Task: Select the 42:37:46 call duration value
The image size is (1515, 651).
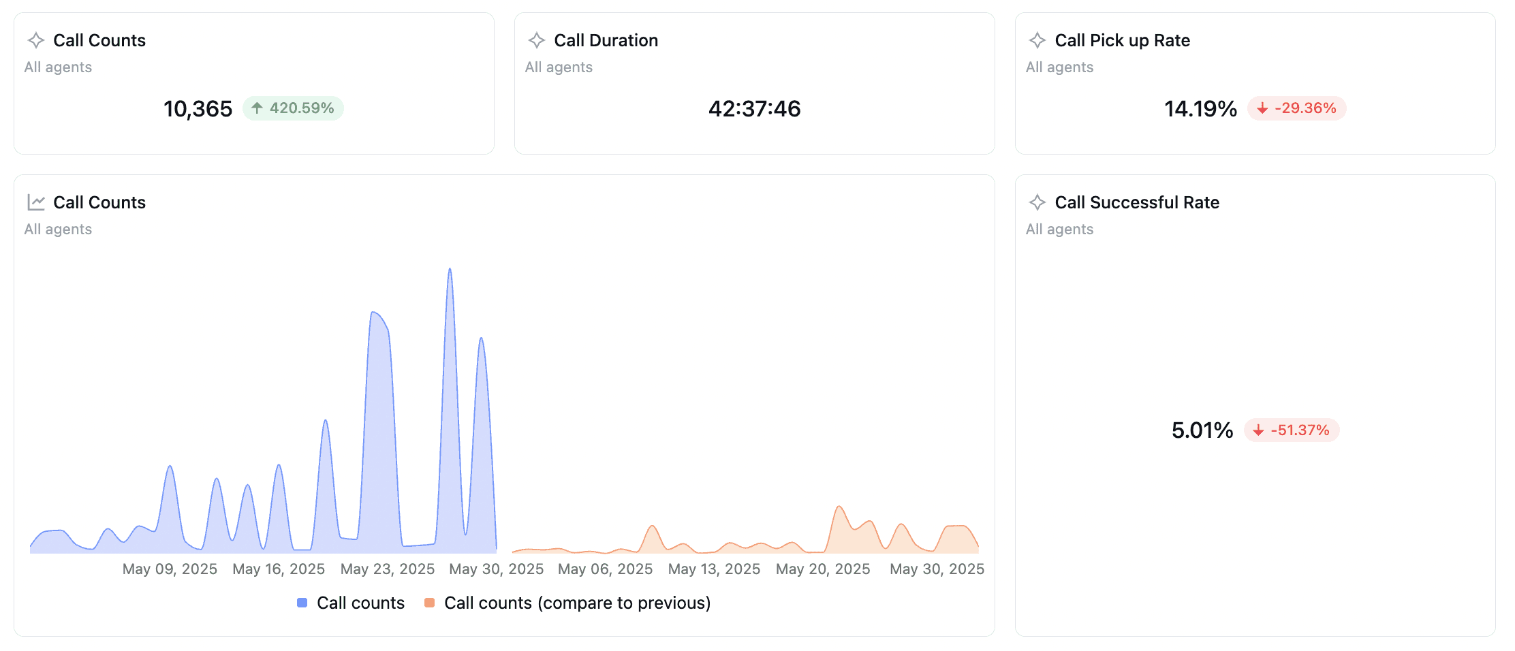Action: point(755,109)
